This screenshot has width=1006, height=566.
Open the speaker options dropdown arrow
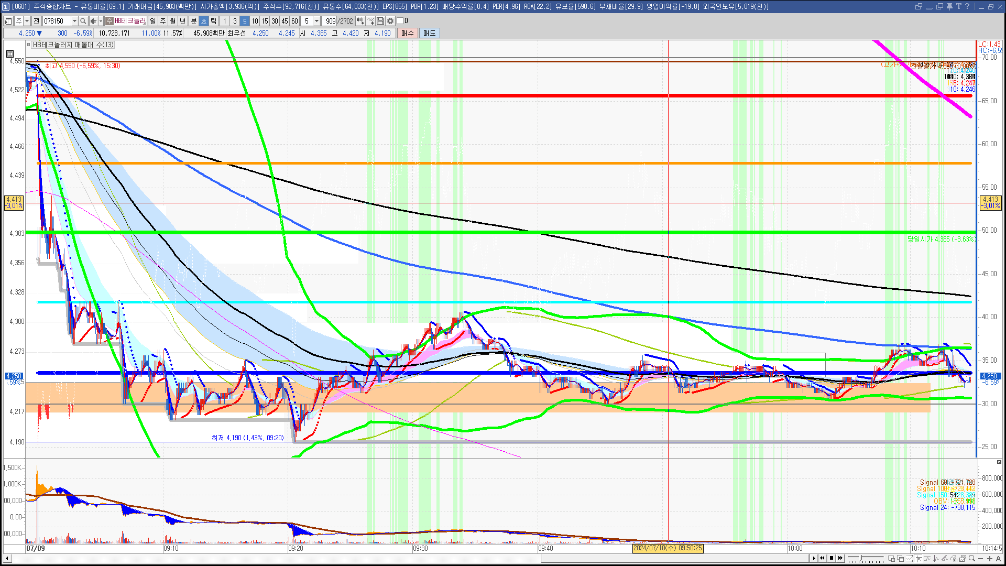(101, 21)
